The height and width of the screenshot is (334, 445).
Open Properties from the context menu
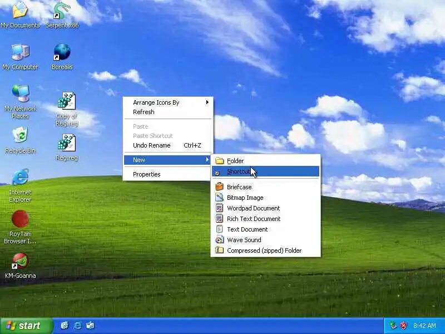point(168,174)
